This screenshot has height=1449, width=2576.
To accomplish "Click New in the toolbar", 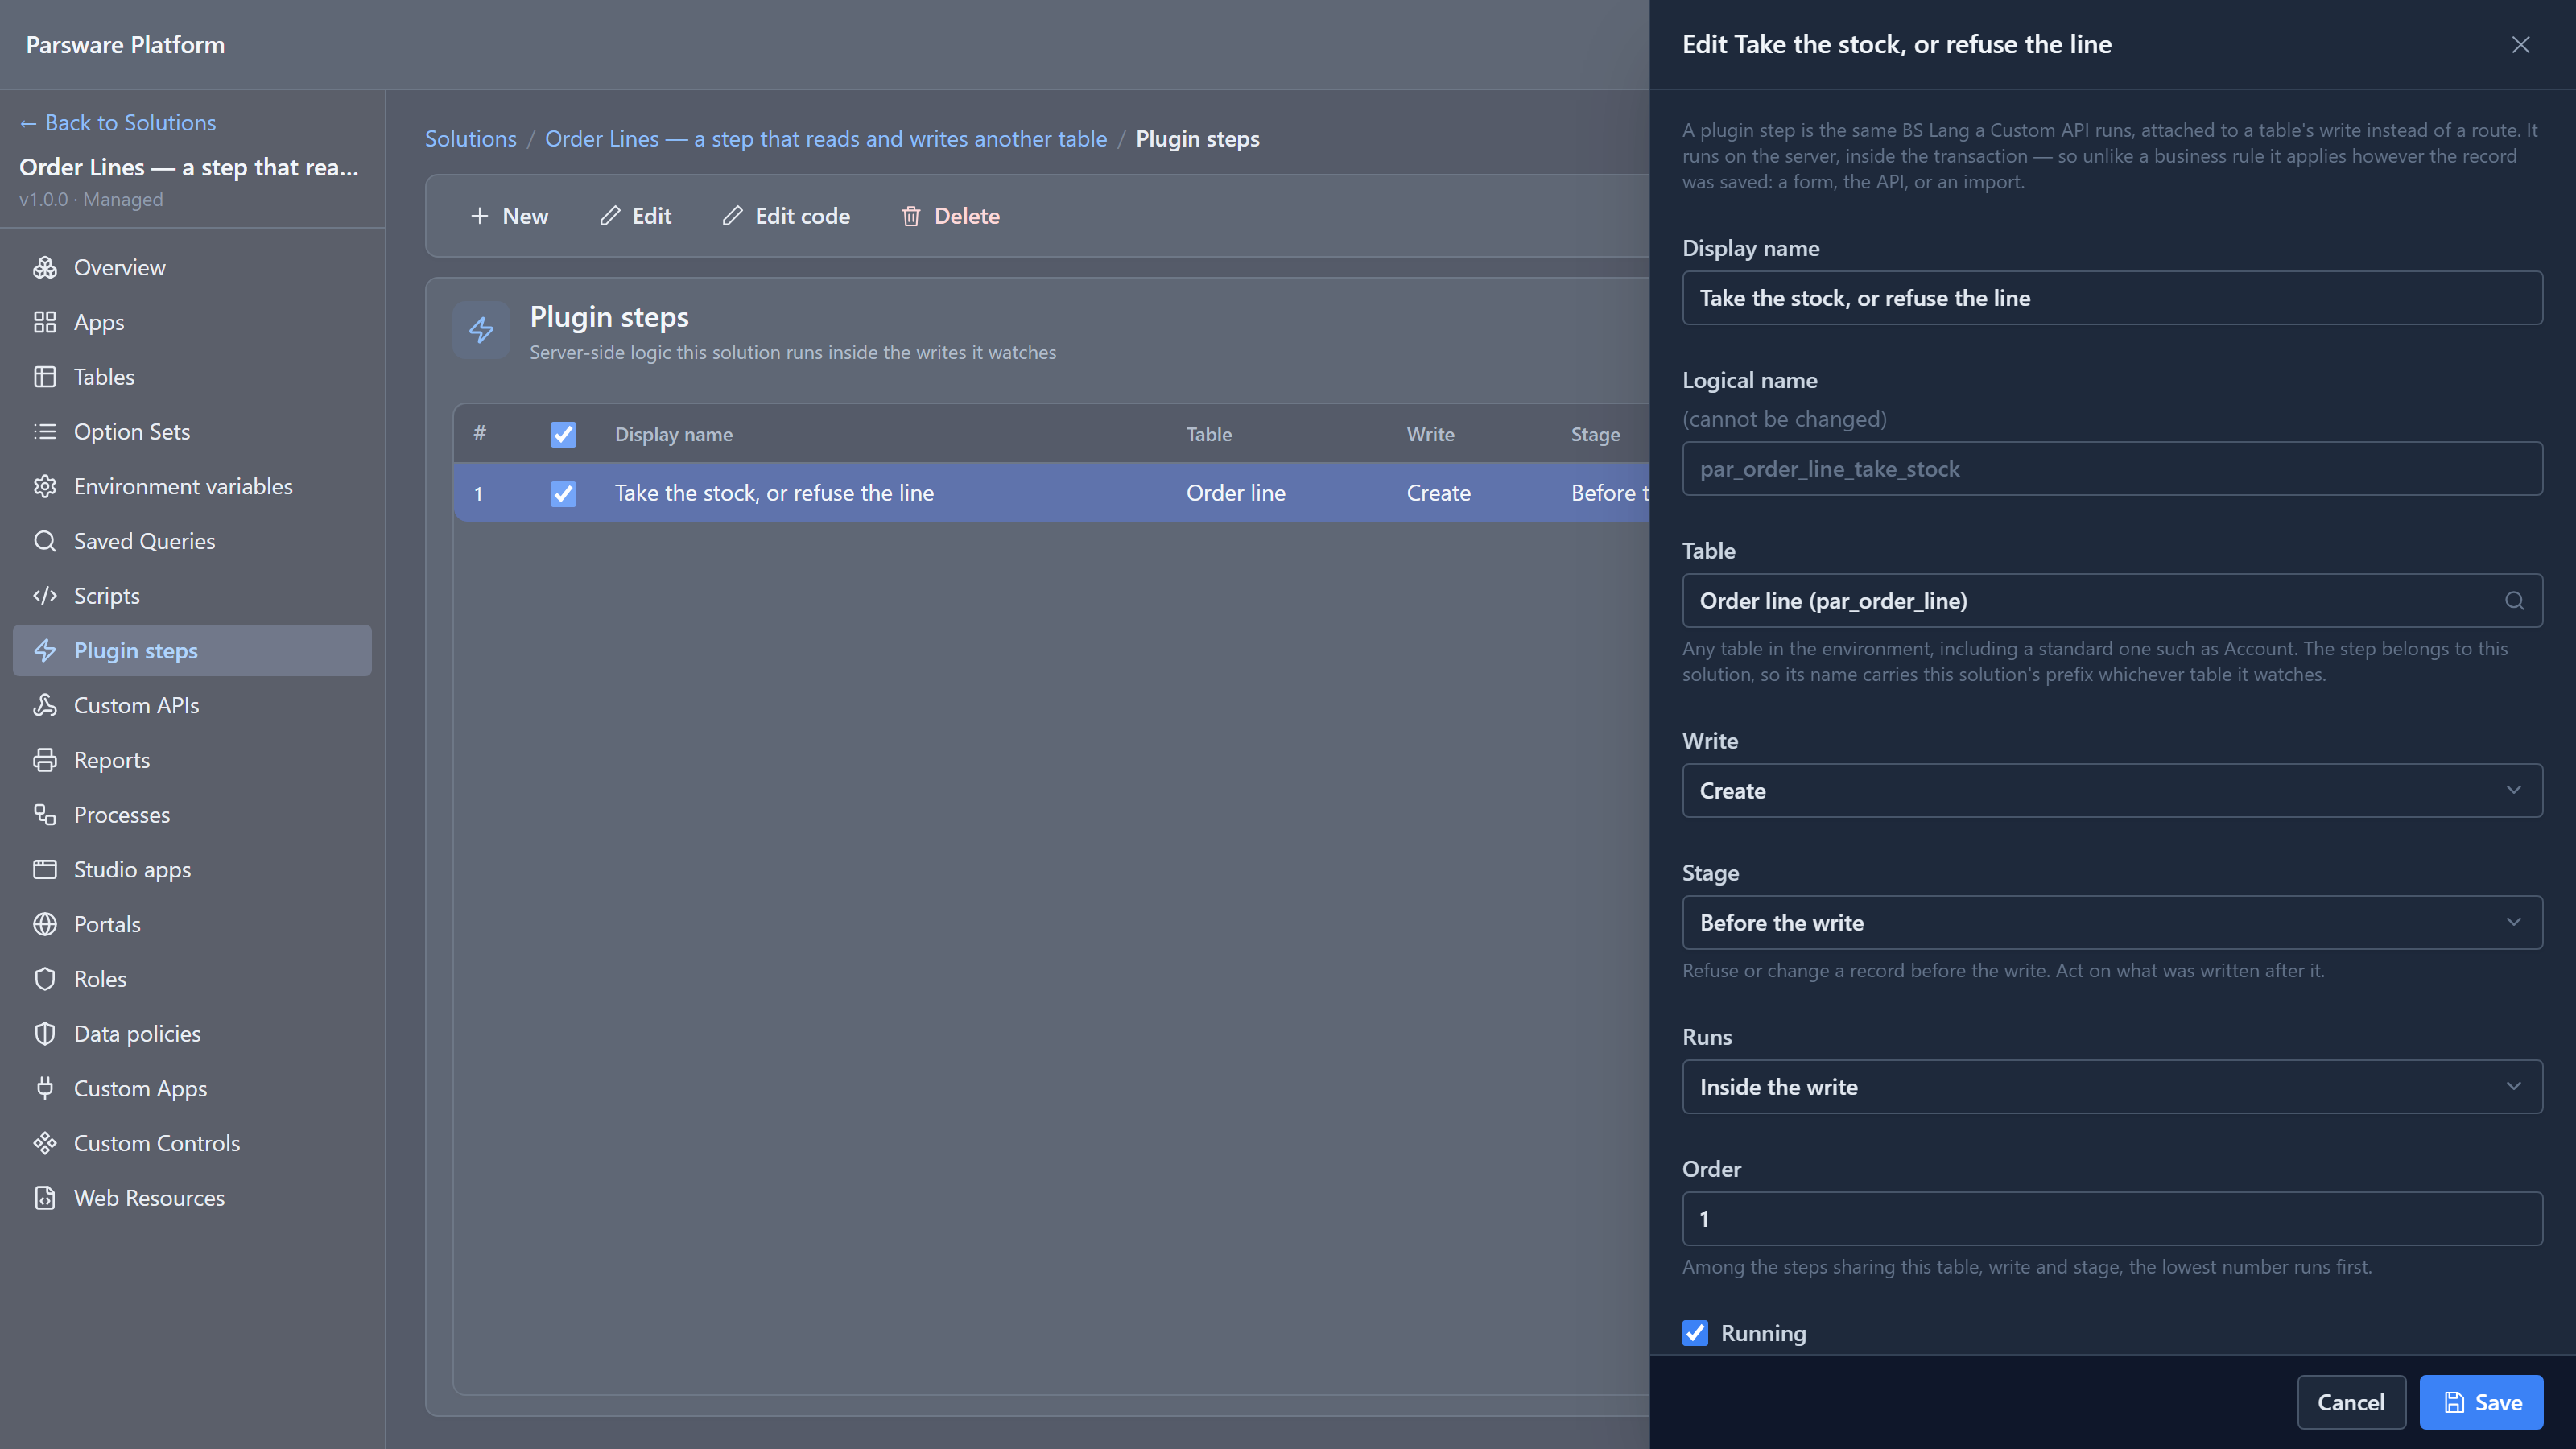I will 509,216.
